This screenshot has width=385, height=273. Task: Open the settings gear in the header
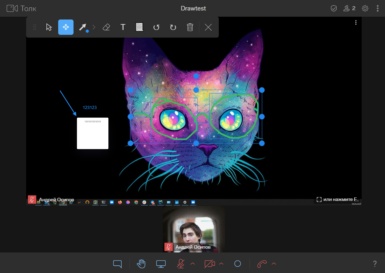365,8
